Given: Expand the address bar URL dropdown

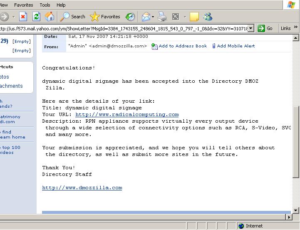Looking at the screenshot, I should pyautogui.click(x=251, y=28).
